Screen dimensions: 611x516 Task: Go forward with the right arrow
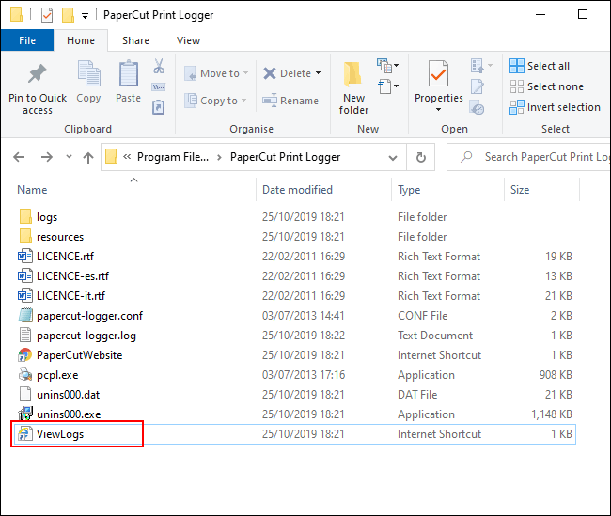pos(47,157)
